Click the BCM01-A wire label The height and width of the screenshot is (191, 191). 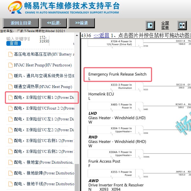(x=180, y=104)
